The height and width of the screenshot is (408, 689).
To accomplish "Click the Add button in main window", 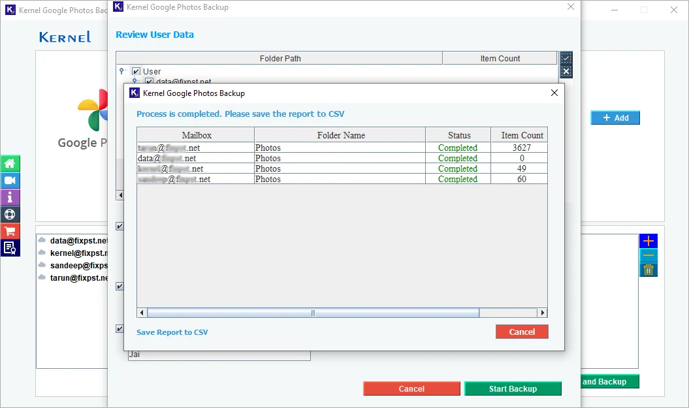I will (615, 118).
